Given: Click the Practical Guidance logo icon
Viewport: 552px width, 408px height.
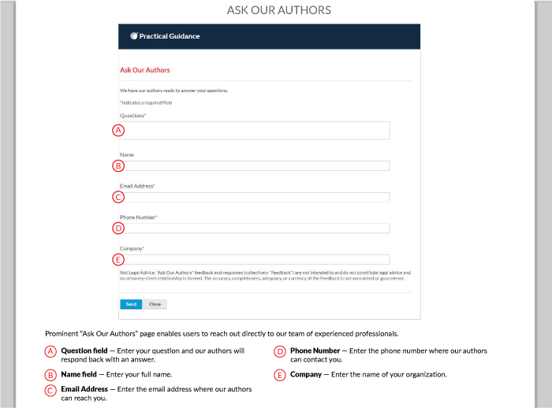Looking at the screenshot, I should pos(134,36).
